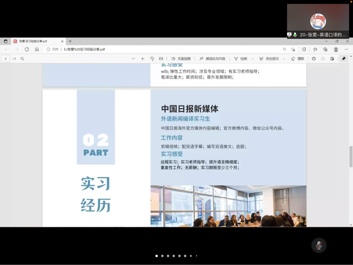353x265 pixels.
Task: Refresh the browser page
Action: coord(27,49)
